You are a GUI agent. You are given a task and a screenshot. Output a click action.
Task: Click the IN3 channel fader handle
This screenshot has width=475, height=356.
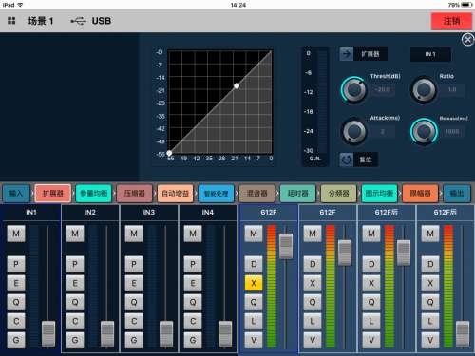[166, 333]
